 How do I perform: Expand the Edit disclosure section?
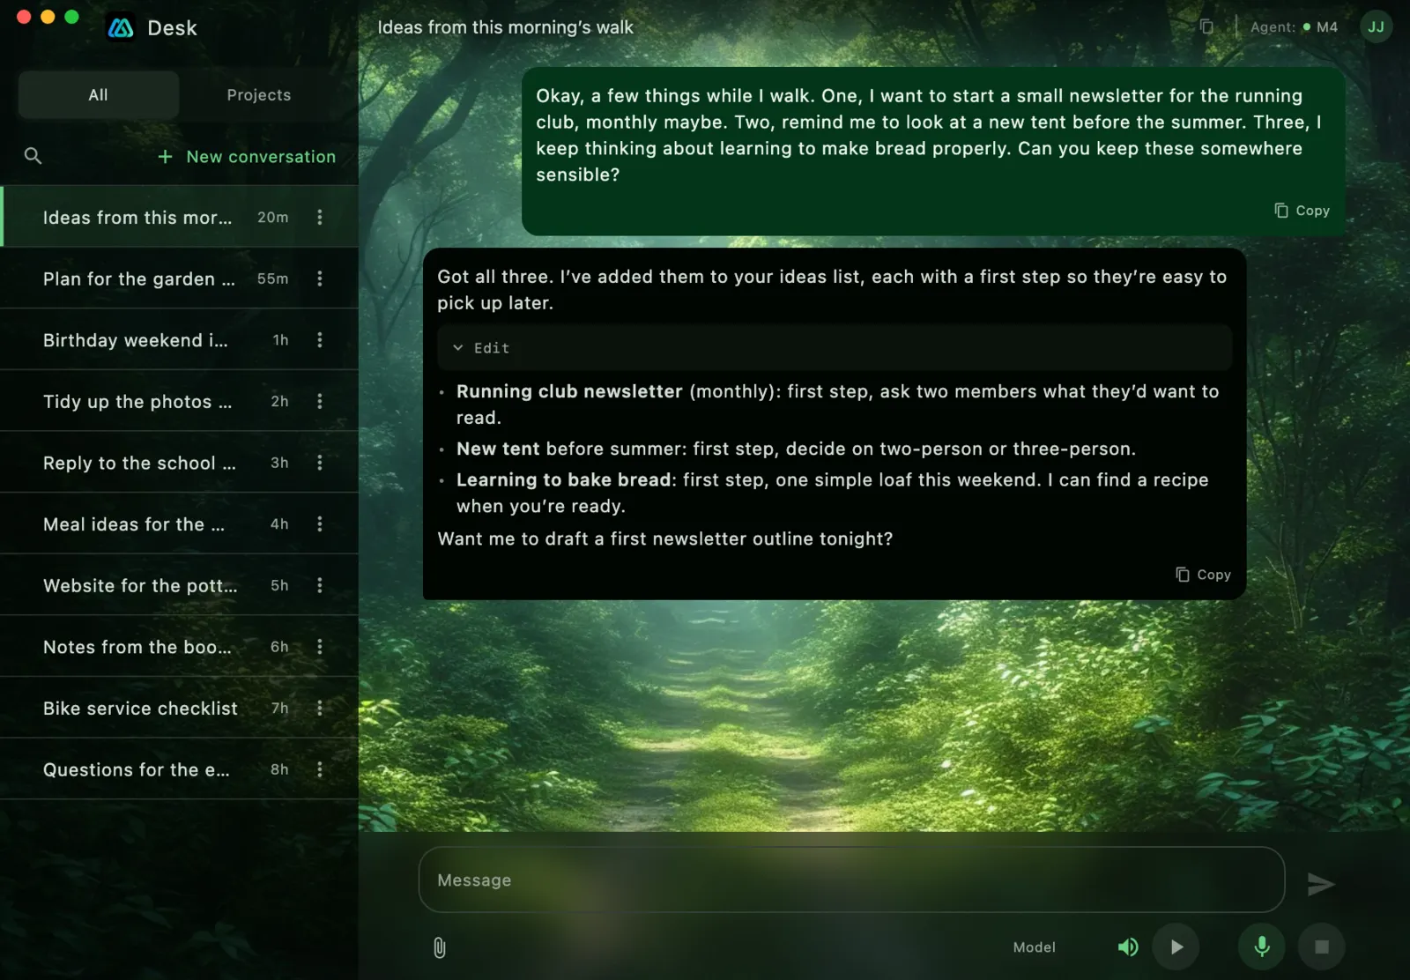point(835,348)
